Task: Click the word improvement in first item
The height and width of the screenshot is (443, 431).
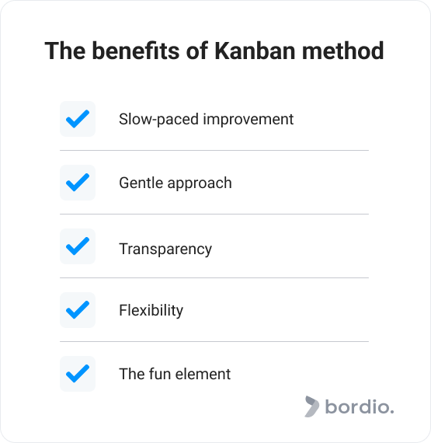Action: tap(249, 120)
